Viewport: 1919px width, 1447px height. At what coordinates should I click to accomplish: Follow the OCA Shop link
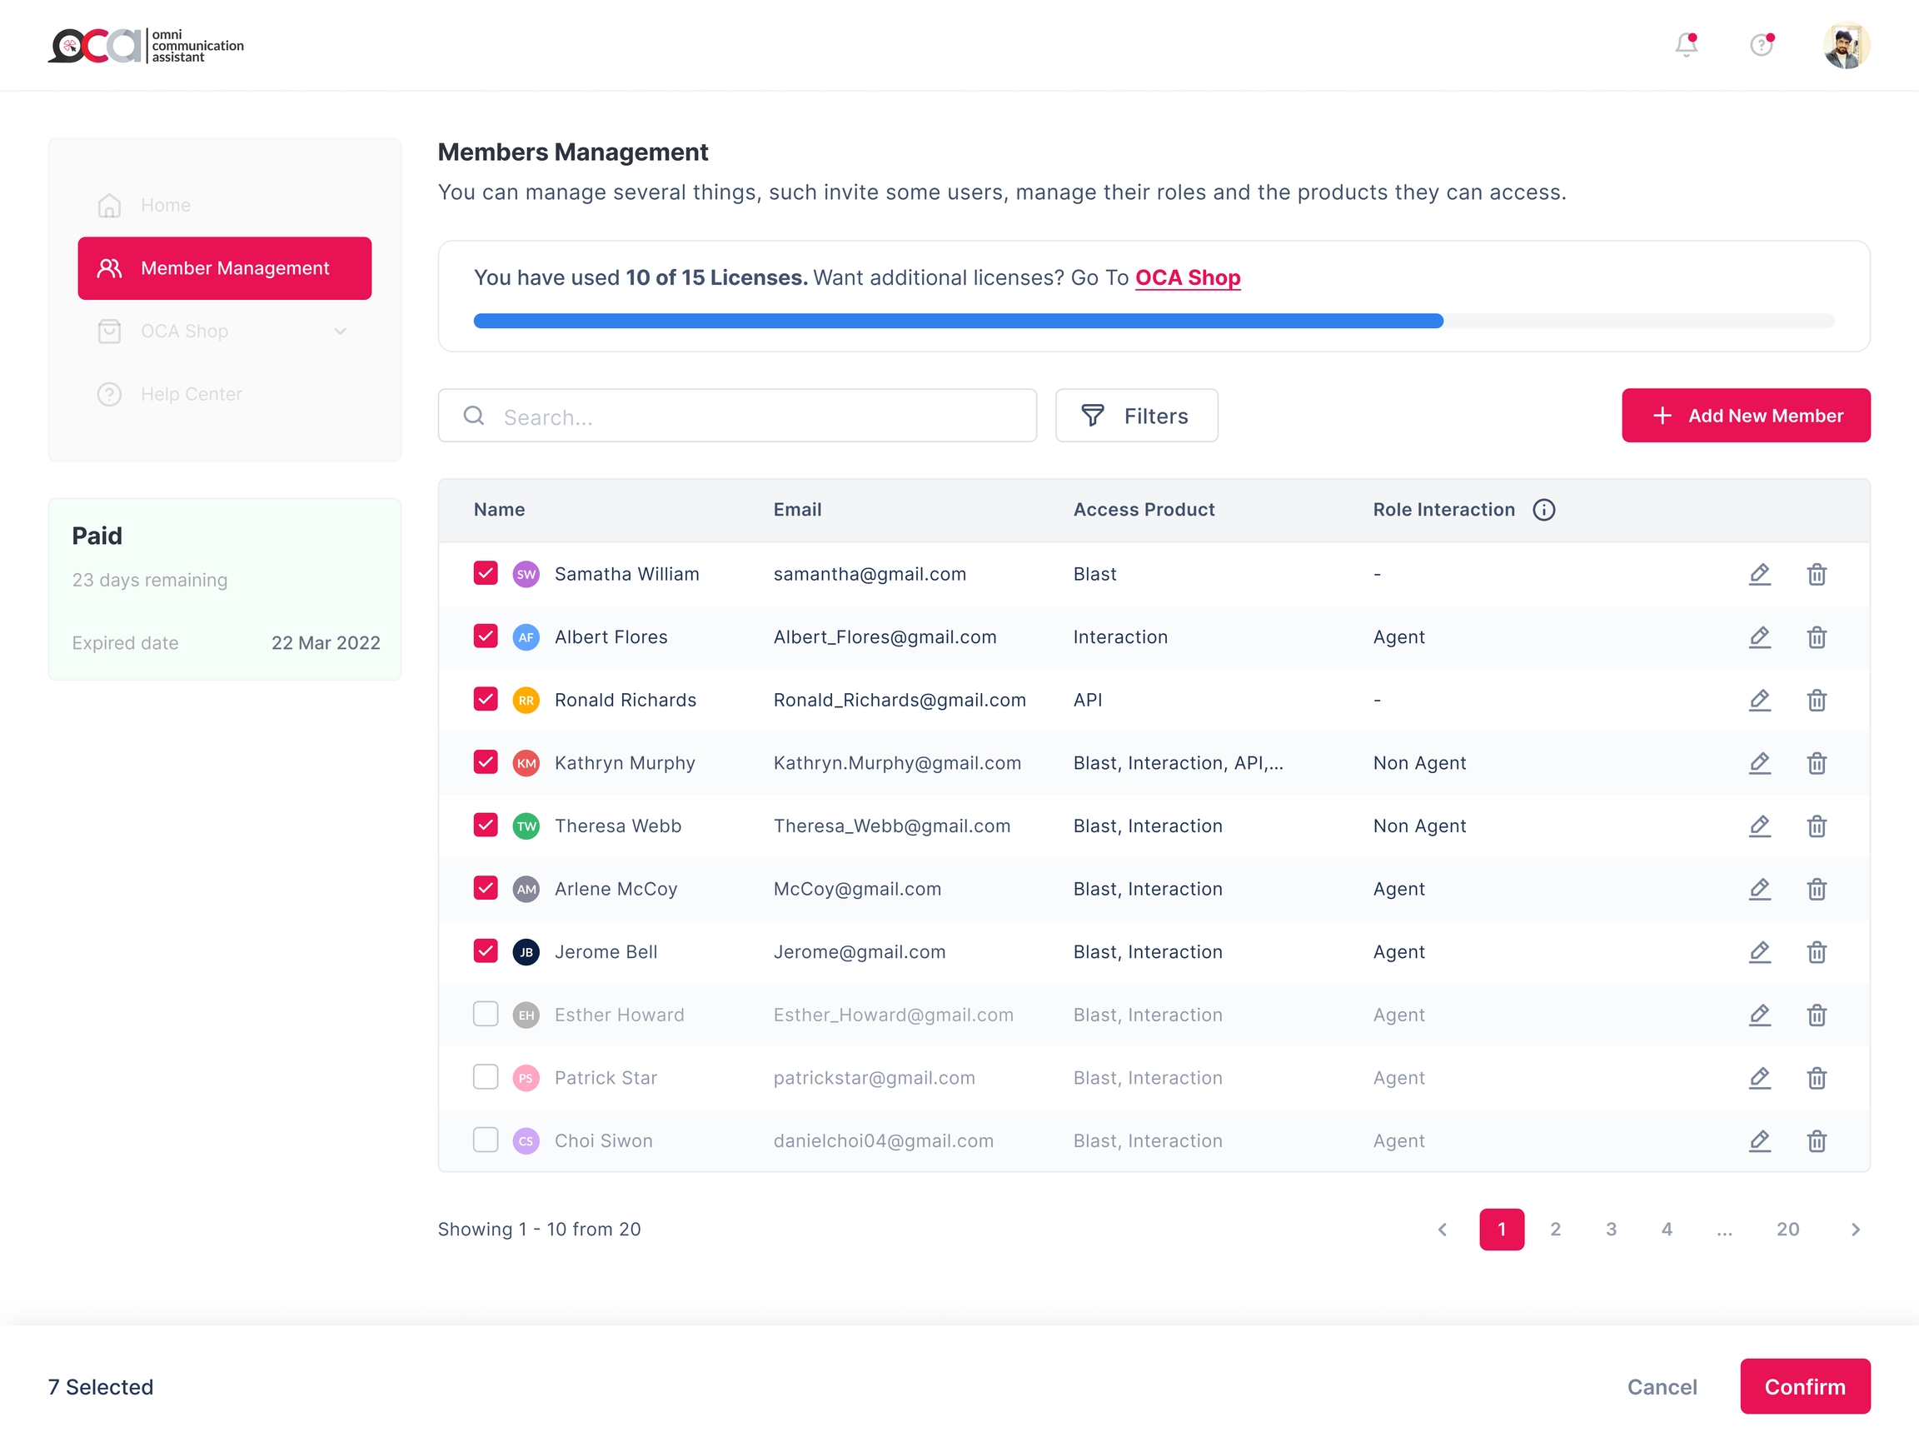pyautogui.click(x=1188, y=277)
